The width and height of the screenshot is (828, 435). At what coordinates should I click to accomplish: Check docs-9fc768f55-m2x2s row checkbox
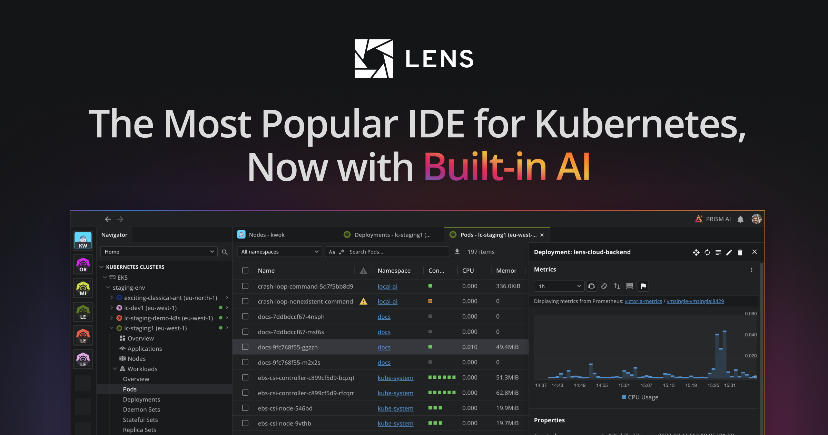point(245,362)
